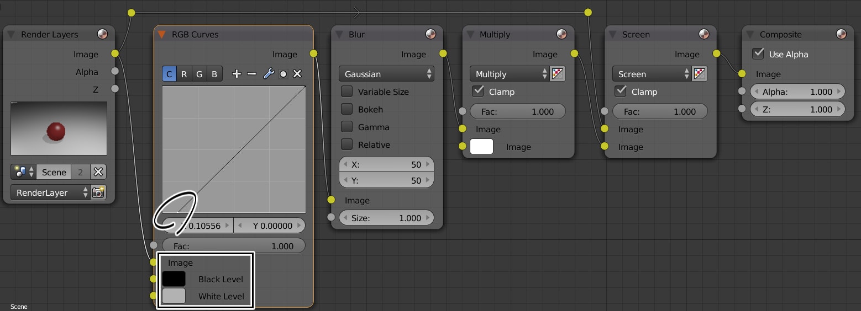Click Composite Z value field
Screen dimensions: 861x311
797,109
